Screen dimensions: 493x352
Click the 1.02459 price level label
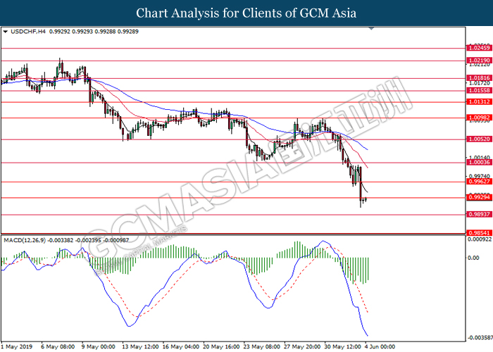click(479, 48)
